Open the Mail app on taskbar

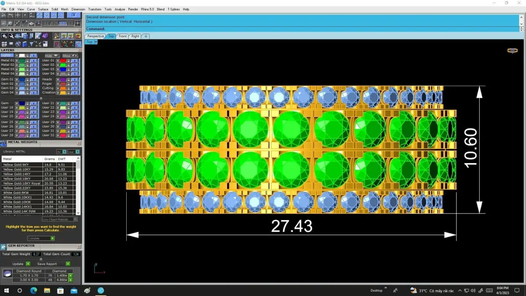pos(74,290)
